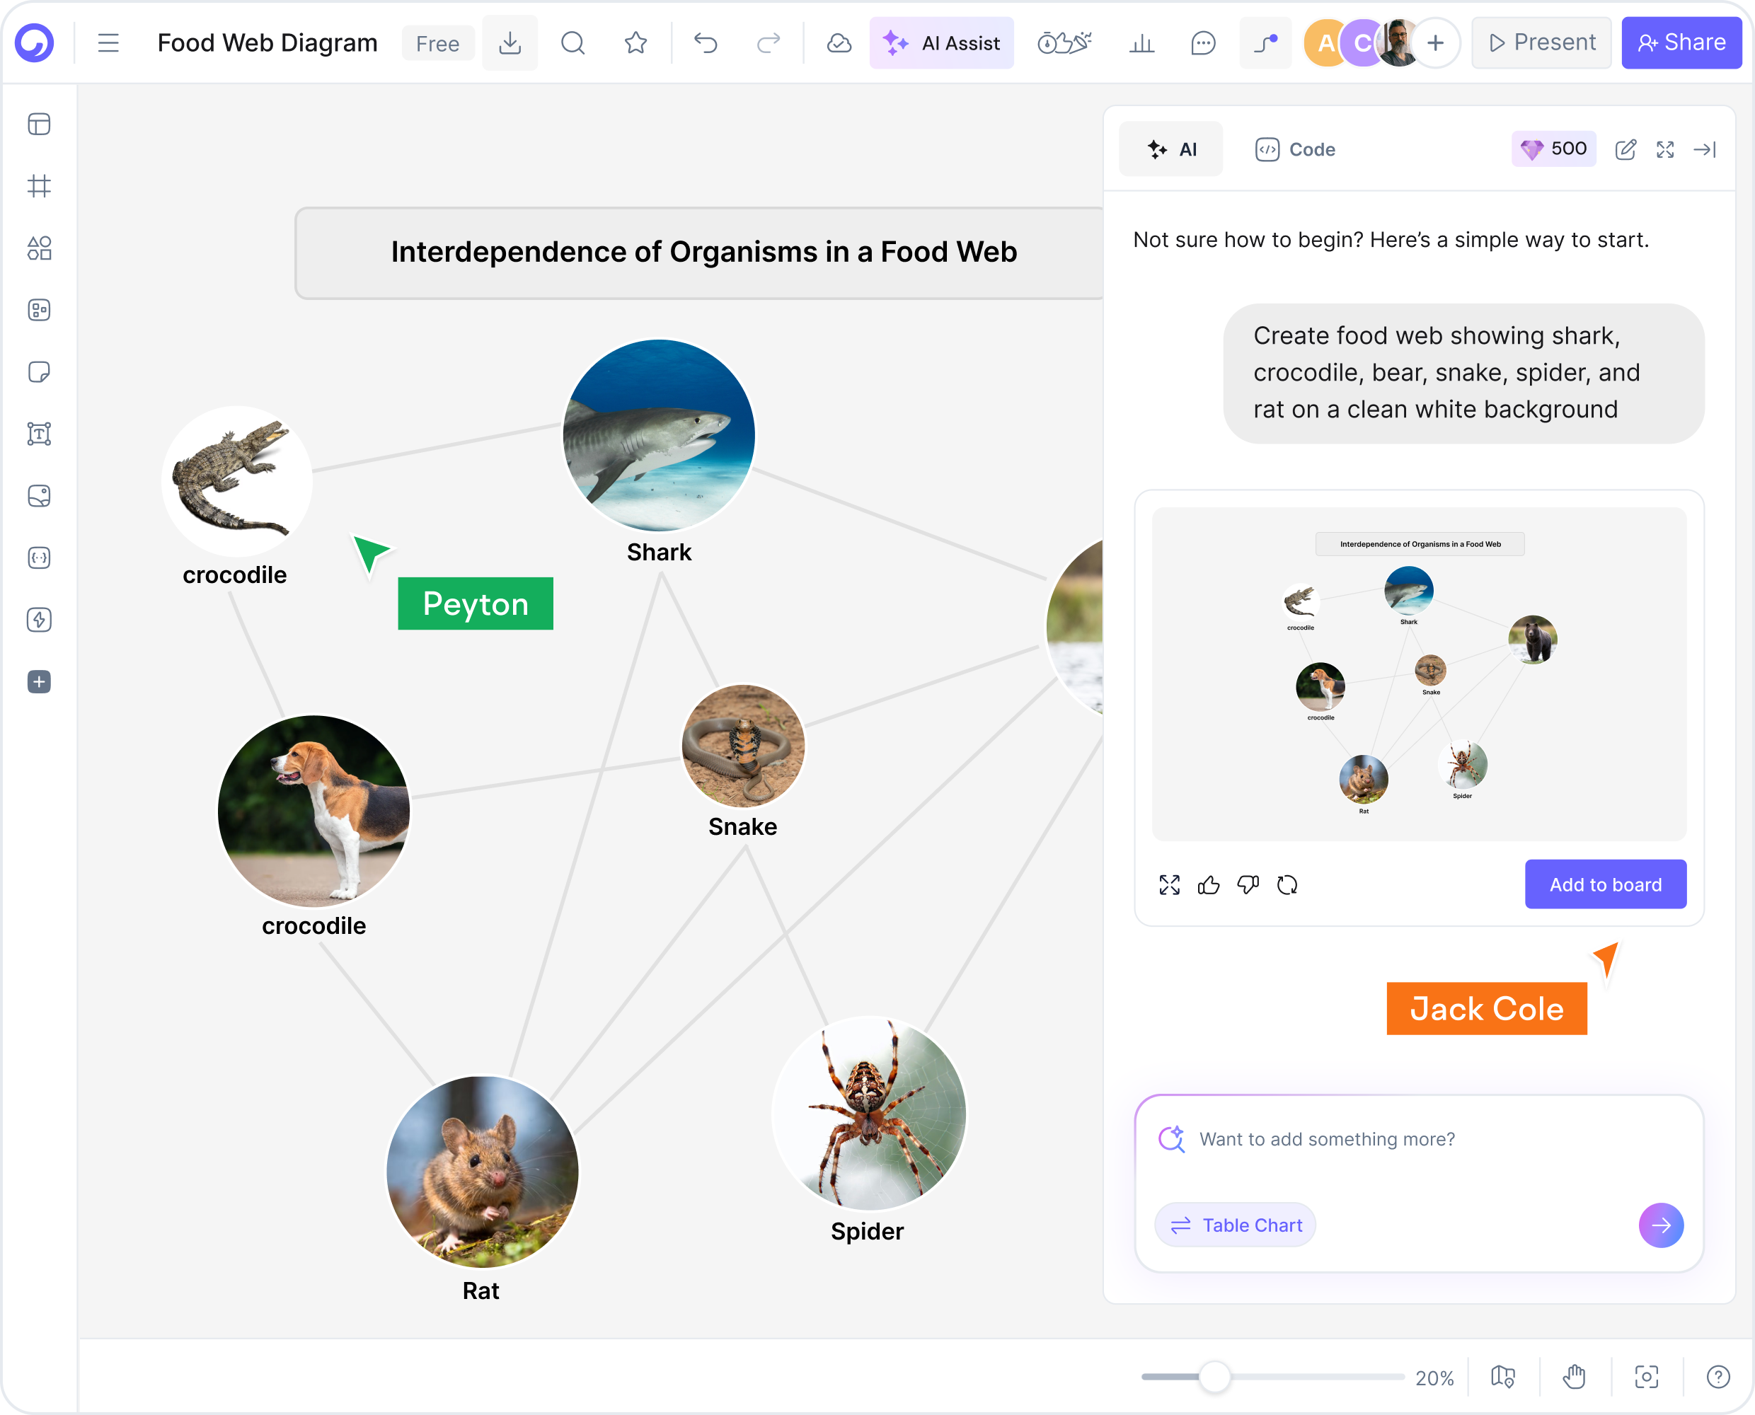
Task: Open the comments panel
Action: (x=1202, y=42)
